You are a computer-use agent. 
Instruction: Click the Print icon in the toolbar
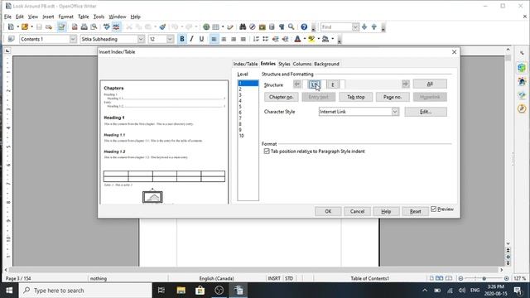84,27
